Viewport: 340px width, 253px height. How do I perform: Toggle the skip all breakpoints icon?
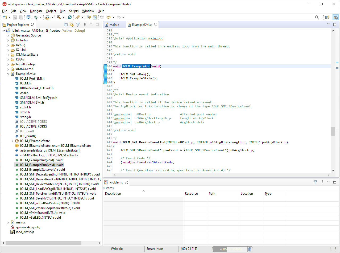click(70, 17)
